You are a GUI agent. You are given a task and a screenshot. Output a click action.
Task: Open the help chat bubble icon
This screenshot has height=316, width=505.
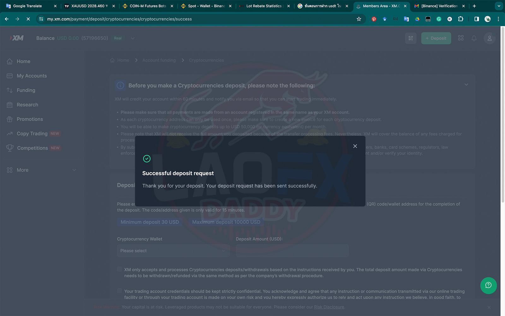pyautogui.click(x=488, y=285)
